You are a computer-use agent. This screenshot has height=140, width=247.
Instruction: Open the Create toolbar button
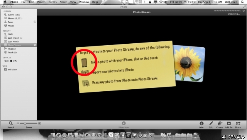click(x=220, y=123)
